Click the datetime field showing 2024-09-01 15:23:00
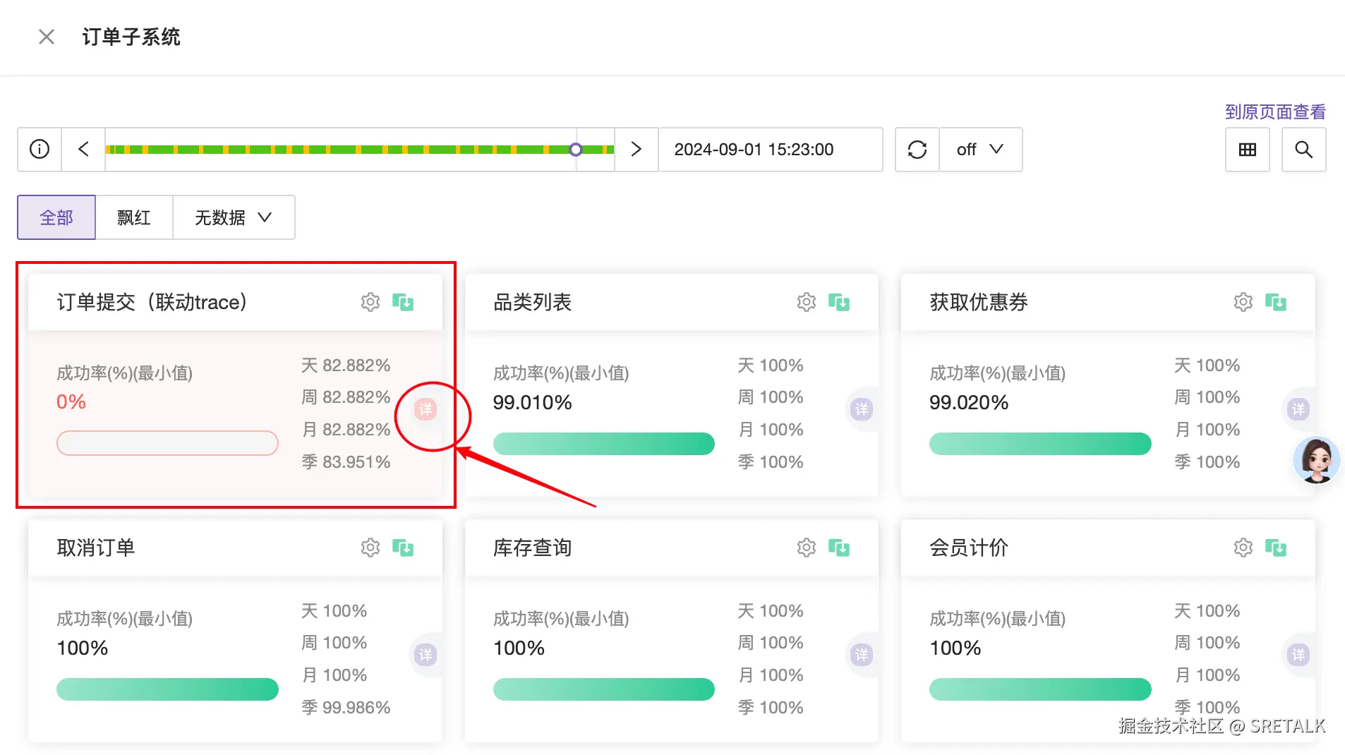 (770, 149)
